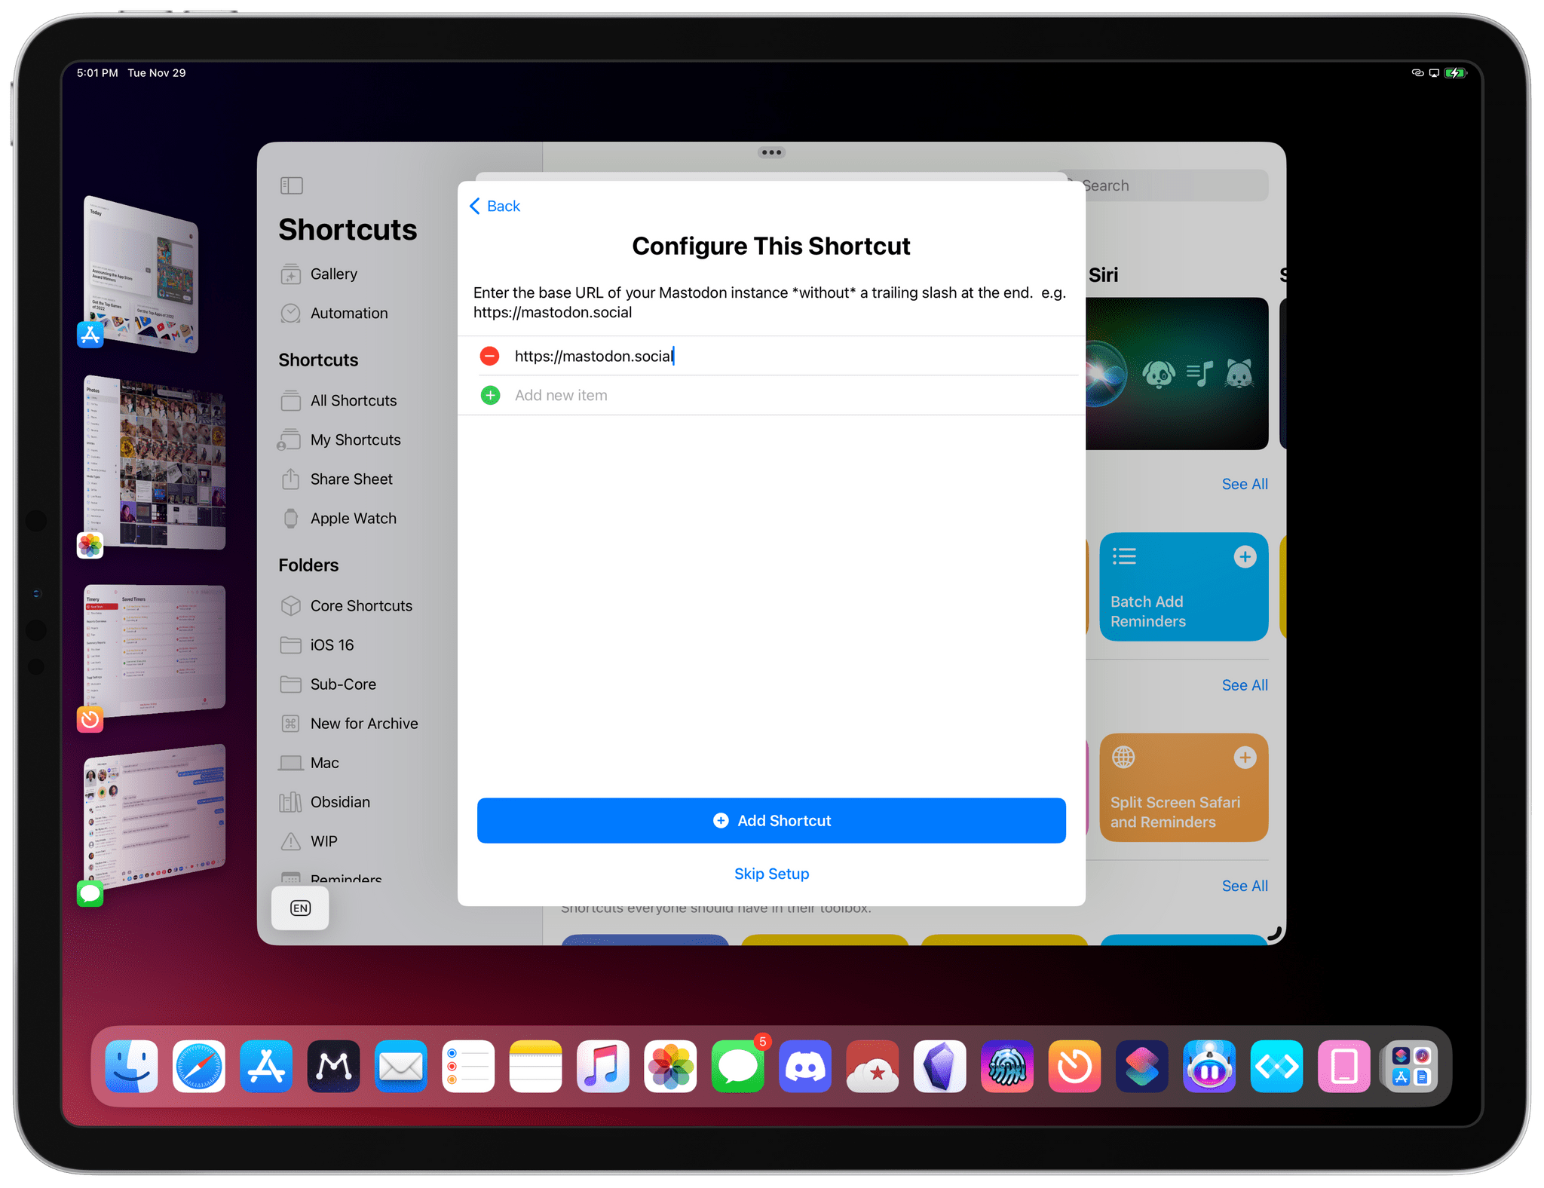Click Add Shortcut button
Image resolution: width=1544 pixels, height=1188 pixels.
pyautogui.click(x=771, y=820)
